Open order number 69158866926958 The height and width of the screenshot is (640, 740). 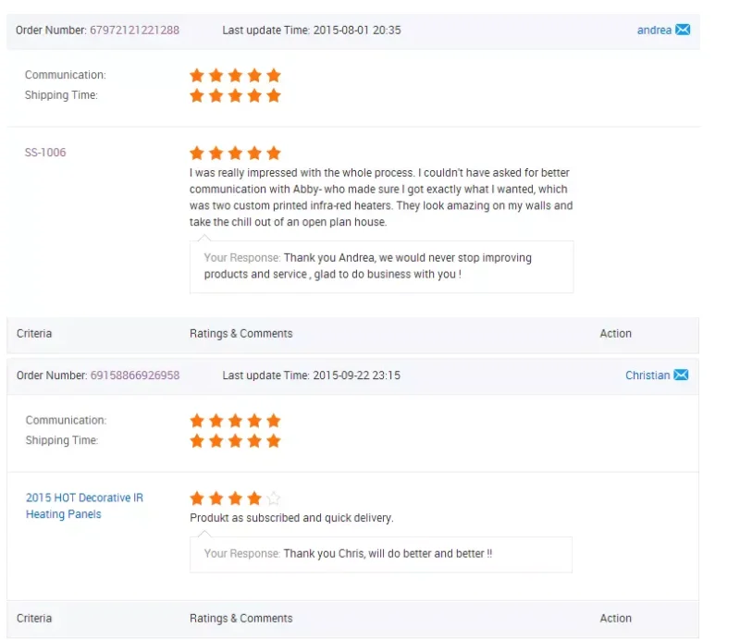134,375
